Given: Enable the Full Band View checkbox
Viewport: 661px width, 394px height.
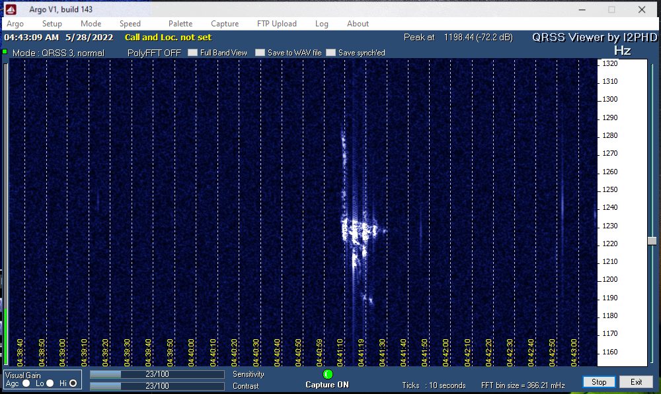Looking at the screenshot, I should coord(192,53).
